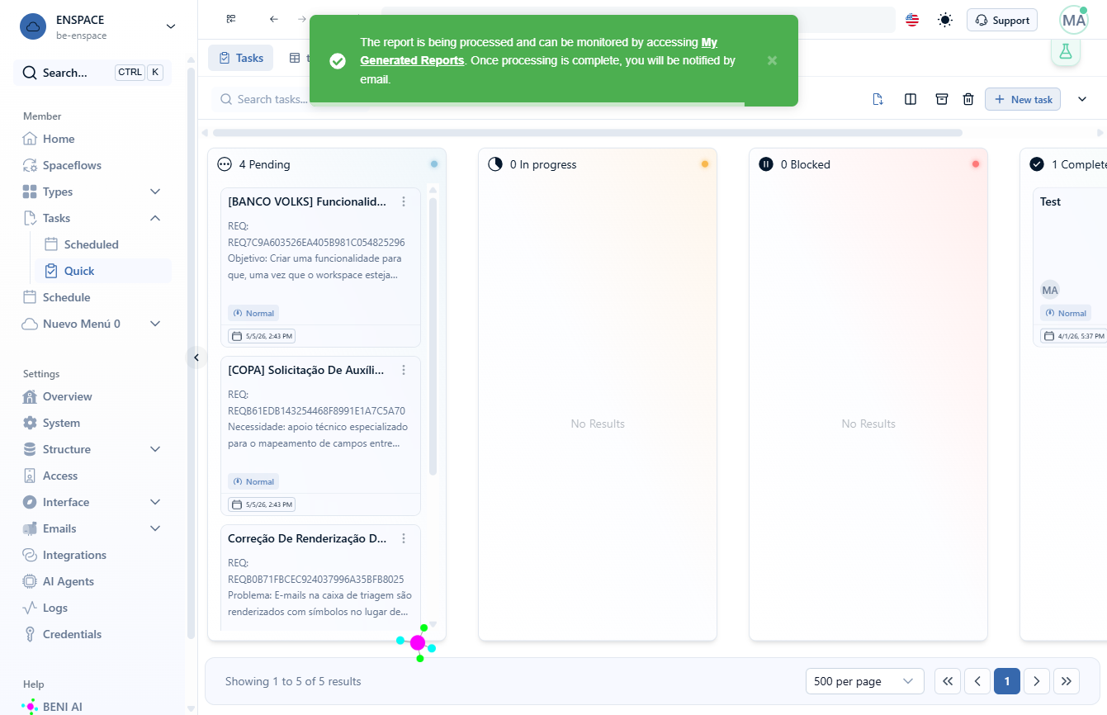Open Spaceflows in sidebar

pyautogui.click(x=72, y=165)
